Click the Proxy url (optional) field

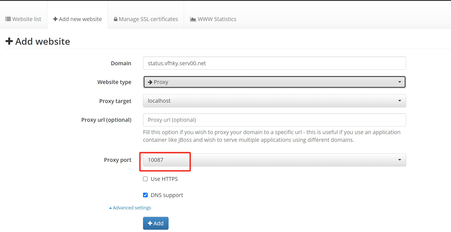(274, 120)
